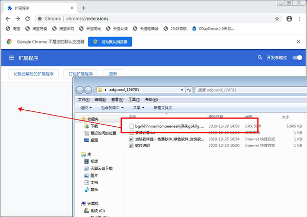Screen dimensions: 307x217
Task: Open the 编辑(E) menu
Action: point(100,100)
